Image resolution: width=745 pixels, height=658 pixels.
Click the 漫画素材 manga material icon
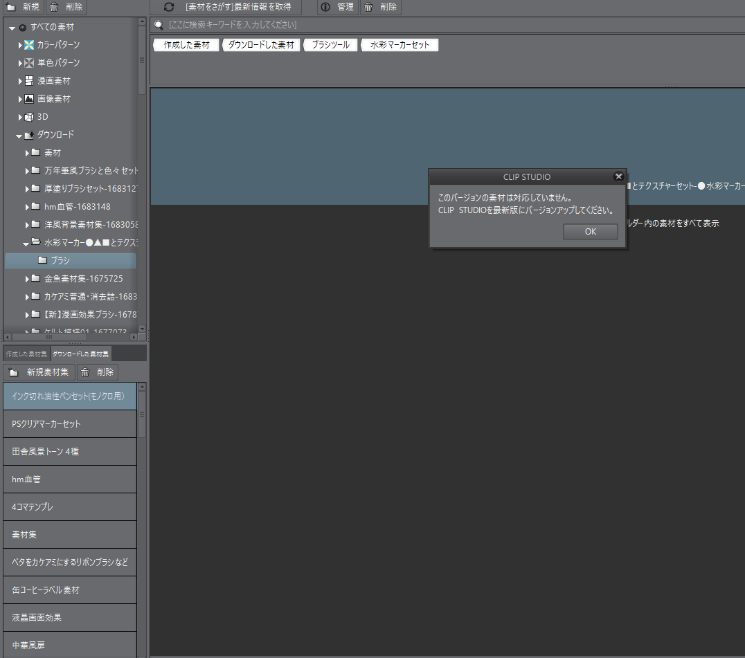pos(29,81)
